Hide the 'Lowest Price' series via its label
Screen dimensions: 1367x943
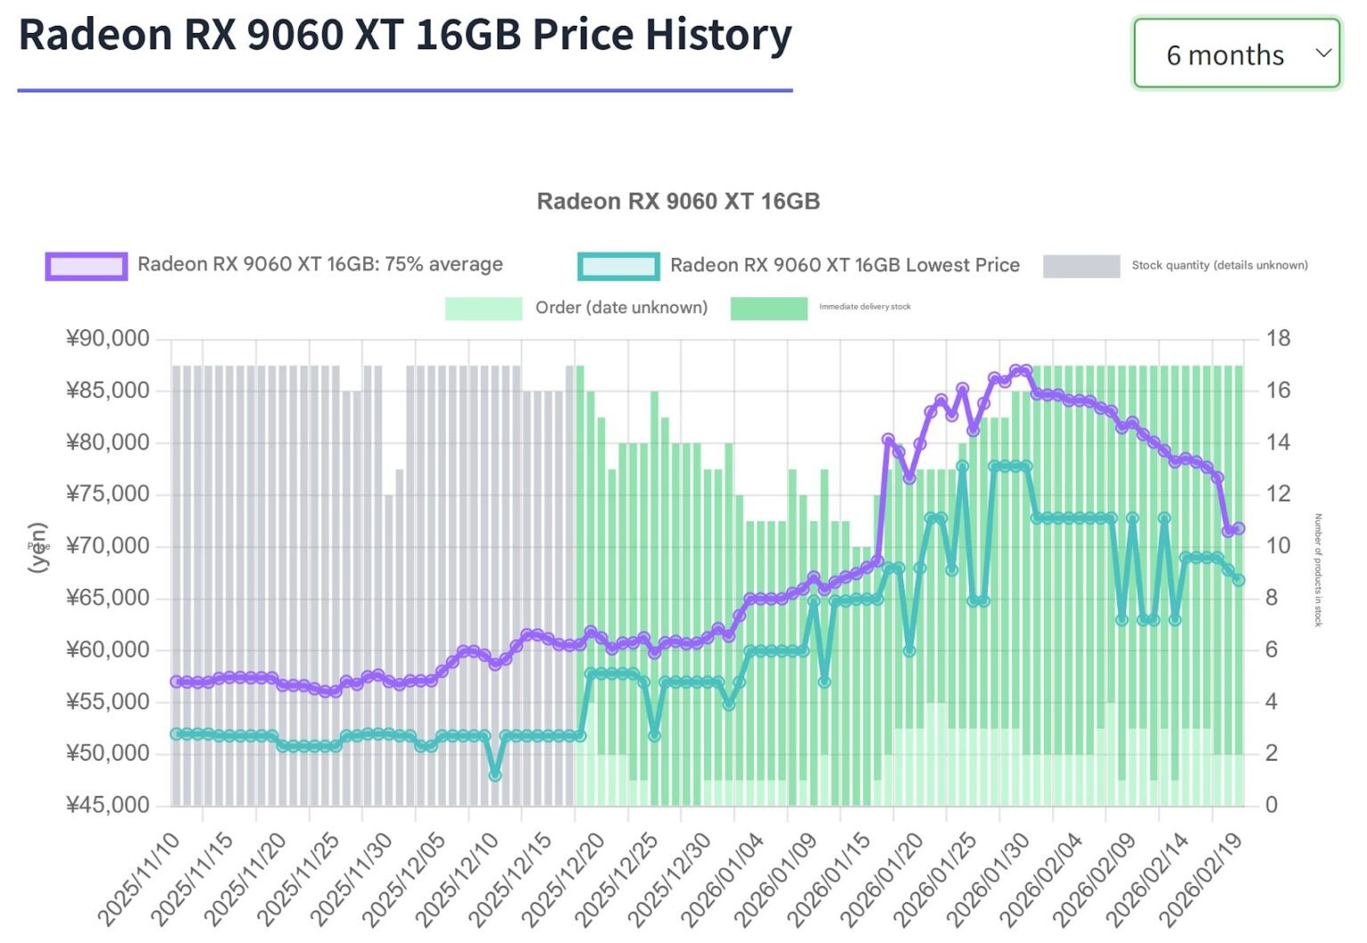coord(845,265)
